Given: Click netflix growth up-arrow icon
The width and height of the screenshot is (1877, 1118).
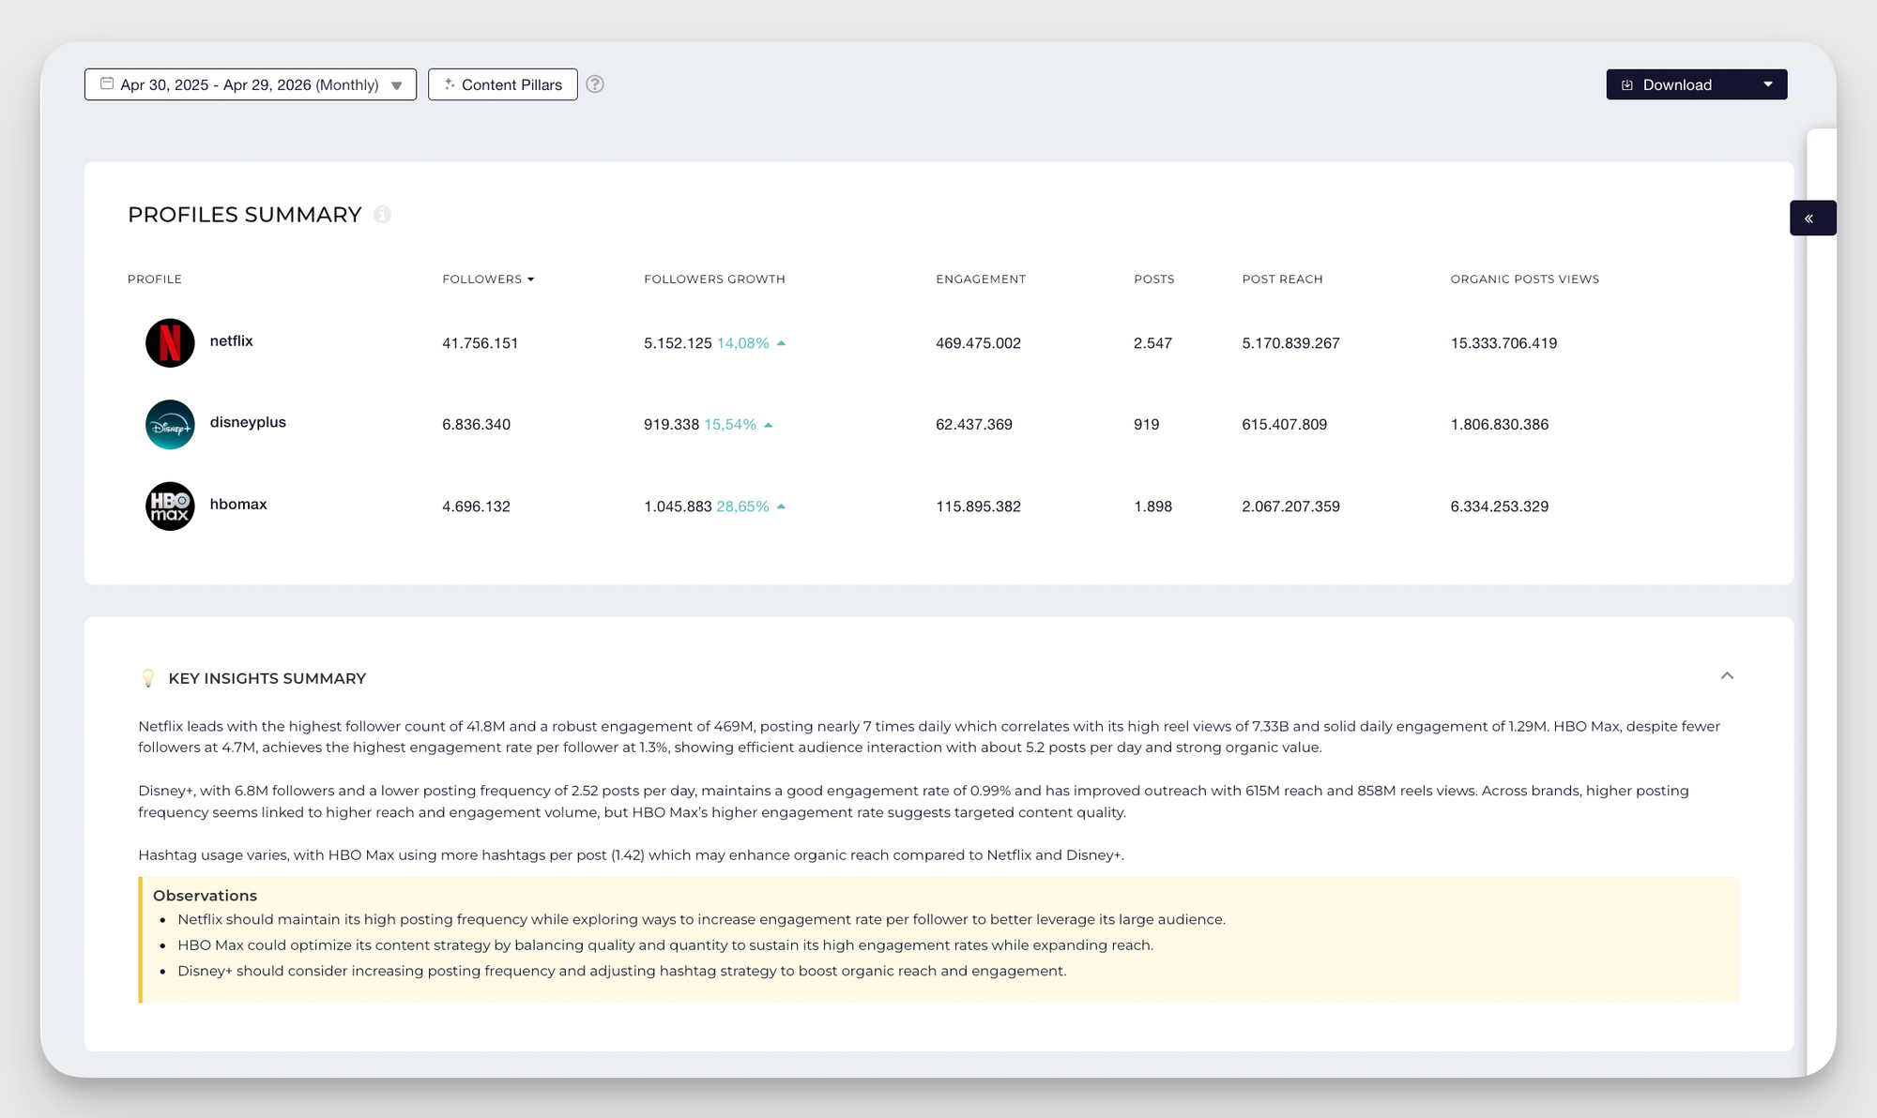Looking at the screenshot, I should pos(781,343).
